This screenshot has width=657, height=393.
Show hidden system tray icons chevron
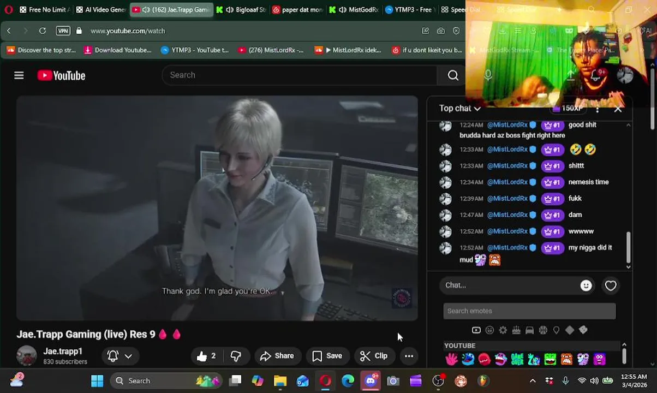533,380
